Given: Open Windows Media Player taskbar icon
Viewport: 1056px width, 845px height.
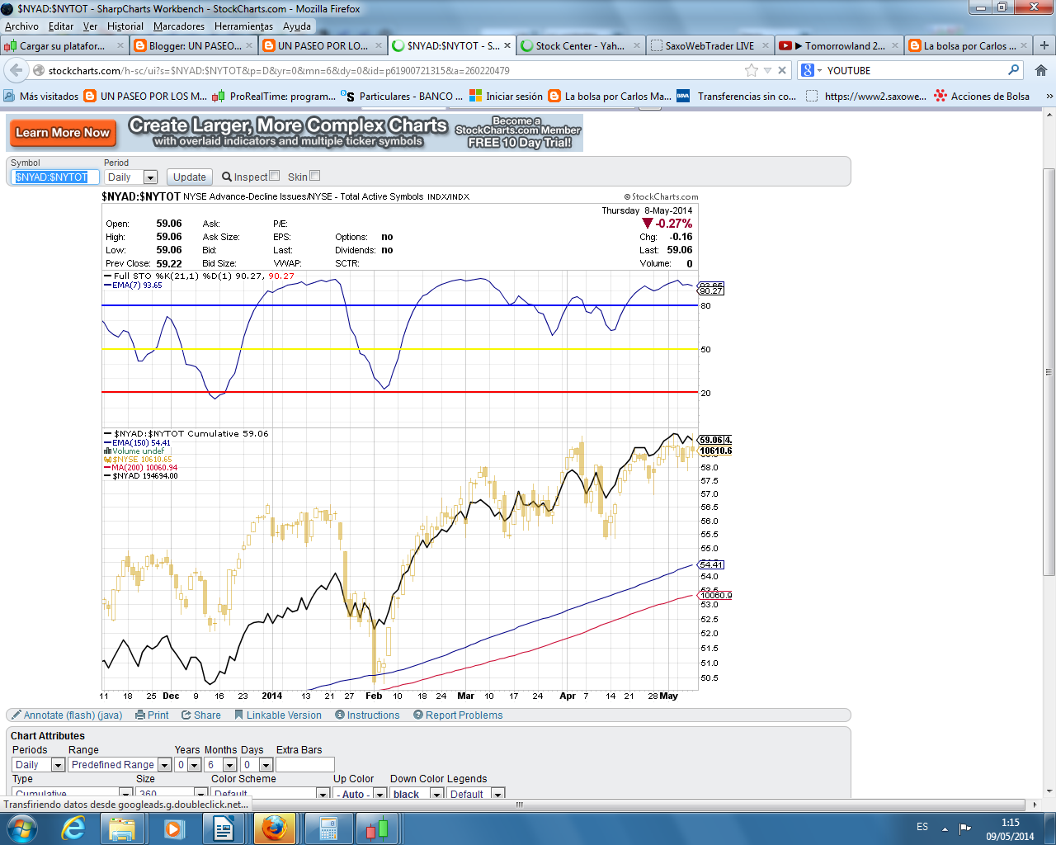Looking at the screenshot, I should (x=173, y=828).
